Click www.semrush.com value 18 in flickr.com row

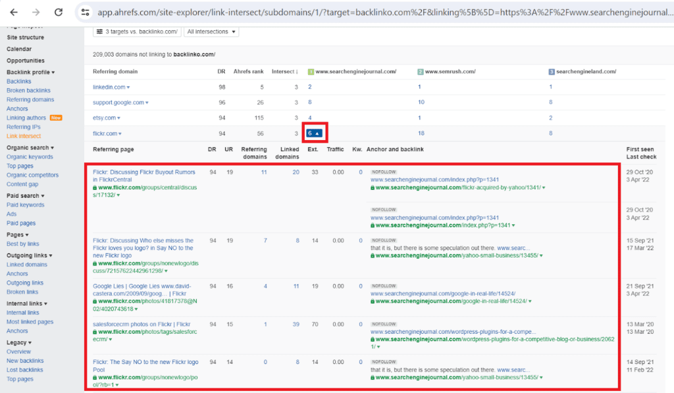coord(421,133)
